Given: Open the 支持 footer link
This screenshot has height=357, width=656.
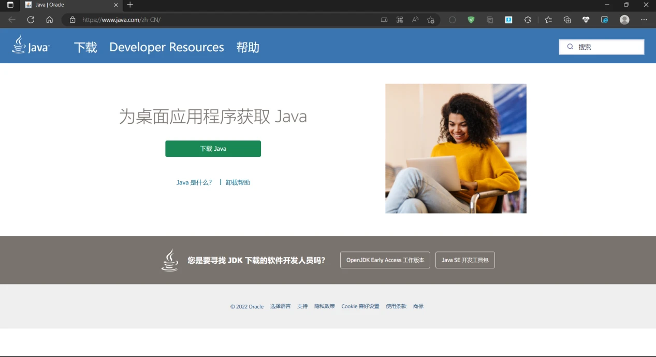Looking at the screenshot, I should [x=302, y=306].
